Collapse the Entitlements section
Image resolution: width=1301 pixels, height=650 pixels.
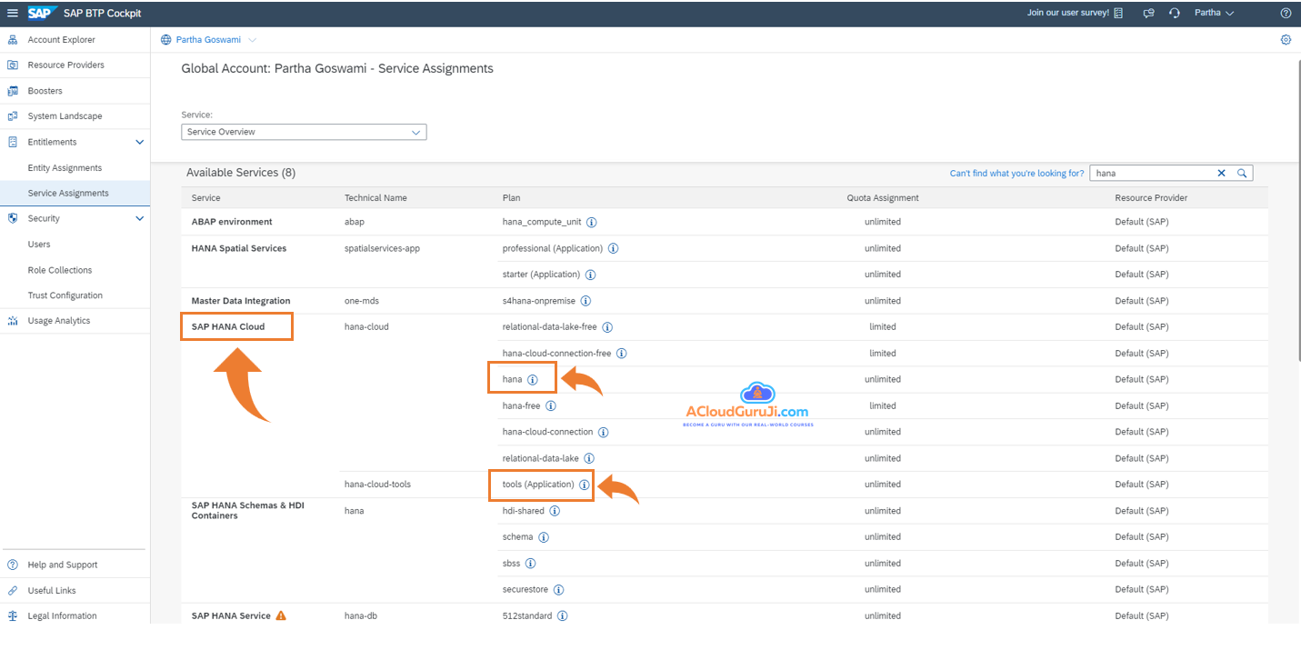click(139, 142)
